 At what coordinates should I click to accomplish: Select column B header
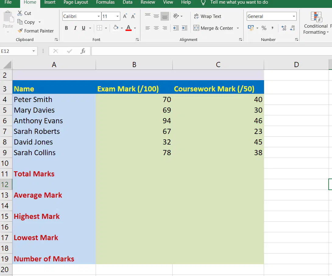point(134,65)
